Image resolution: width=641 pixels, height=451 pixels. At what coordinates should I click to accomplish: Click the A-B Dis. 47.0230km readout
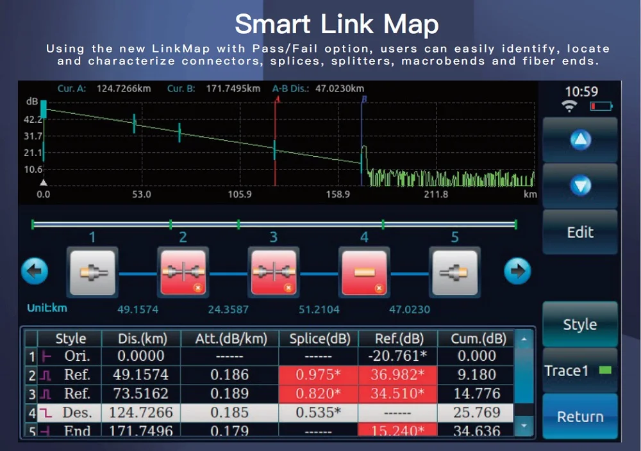coord(318,88)
